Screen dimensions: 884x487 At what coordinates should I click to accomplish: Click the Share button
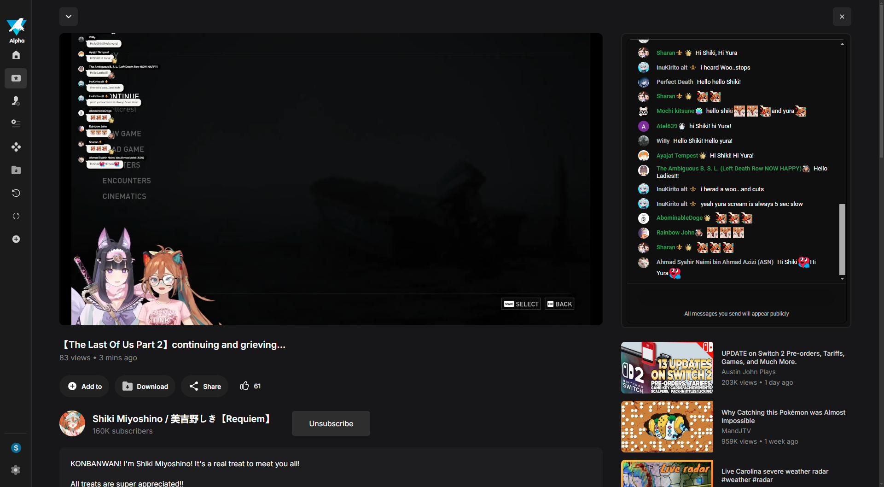point(205,386)
